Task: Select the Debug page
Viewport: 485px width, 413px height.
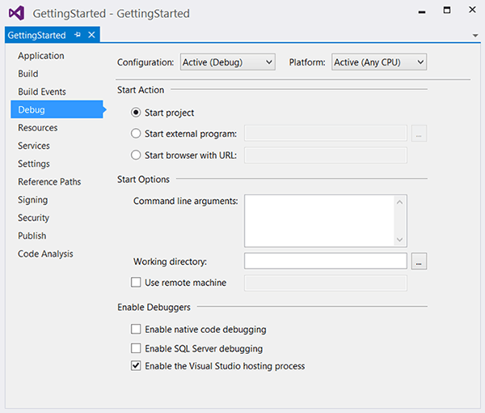Action: coord(57,109)
